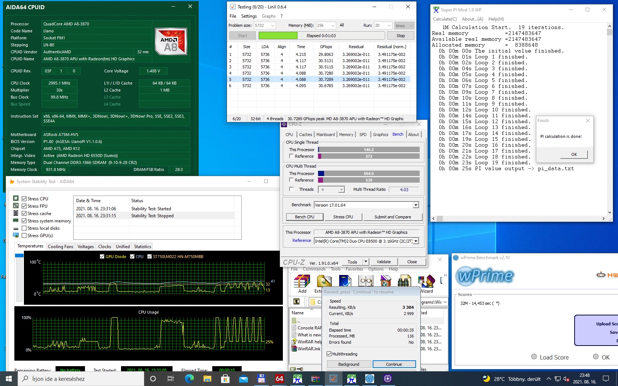The width and height of the screenshot is (618, 386).
Task: Open the Mail app from the taskbar
Action: tap(243, 379)
